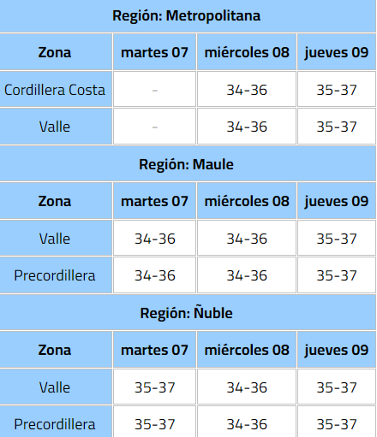Click Ñuble Valle jueves 09 temperature
Viewport: 377px width, 437px height.
click(337, 387)
